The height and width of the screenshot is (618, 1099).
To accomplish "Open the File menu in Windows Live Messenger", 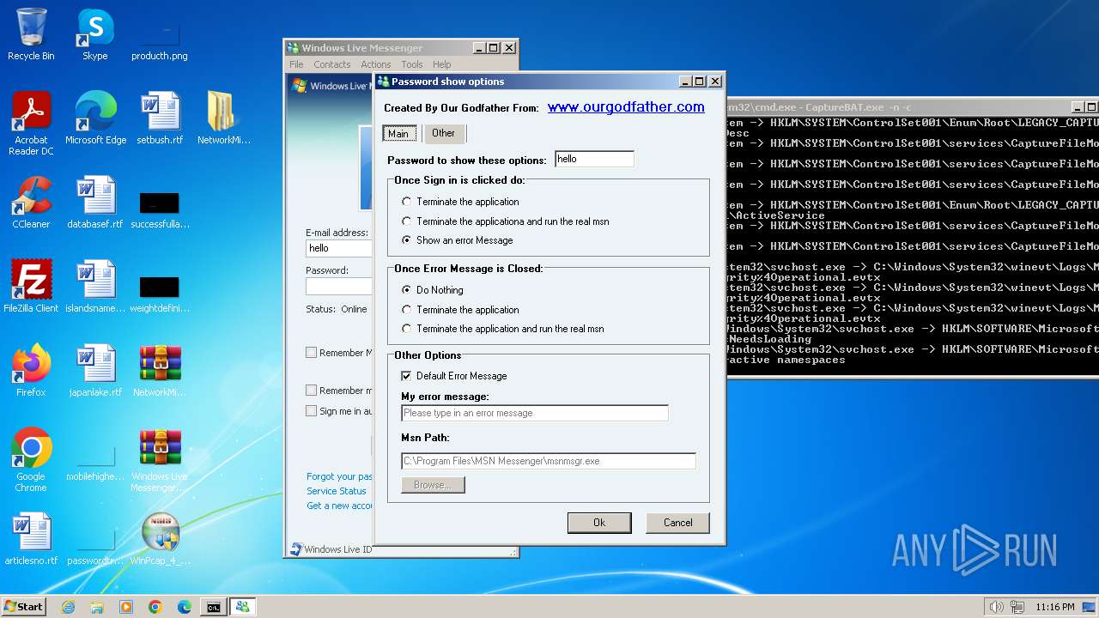I will coord(296,64).
